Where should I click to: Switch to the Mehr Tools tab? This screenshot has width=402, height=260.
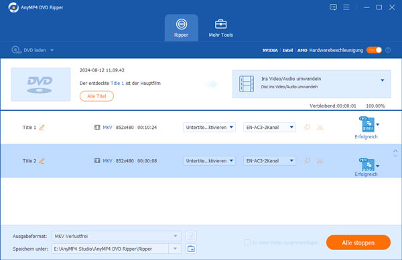(x=220, y=28)
